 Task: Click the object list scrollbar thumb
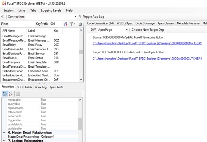point(81,52)
